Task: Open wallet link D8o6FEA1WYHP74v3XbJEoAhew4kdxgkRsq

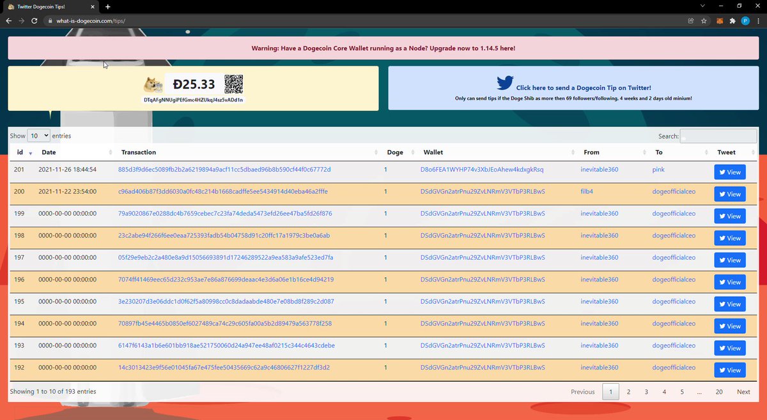Action: [482, 170]
